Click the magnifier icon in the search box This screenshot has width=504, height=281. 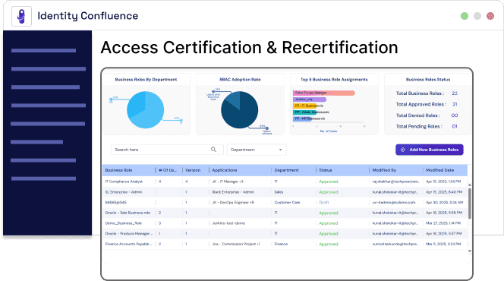(x=213, y=150)
